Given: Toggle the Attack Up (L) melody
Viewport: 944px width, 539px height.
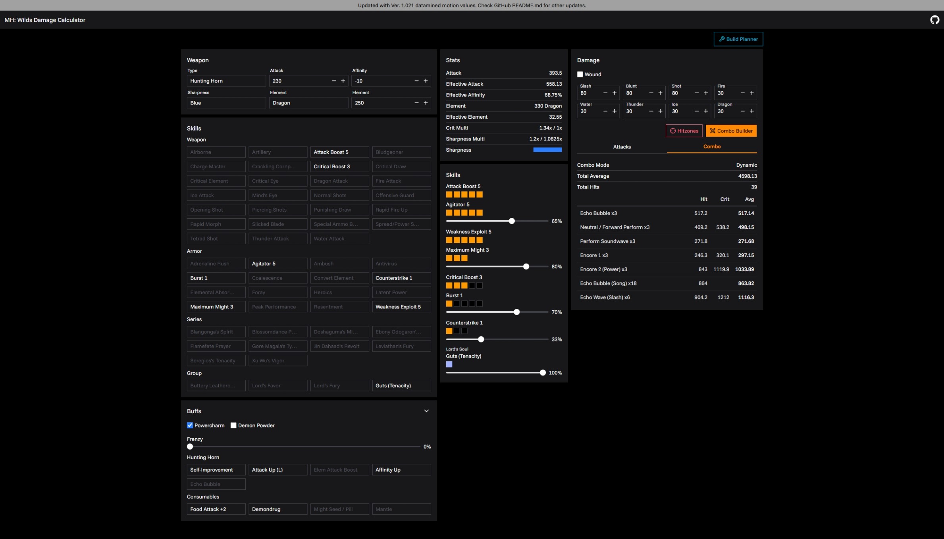Looking at the screenshot, I should [x=278, y=470].
